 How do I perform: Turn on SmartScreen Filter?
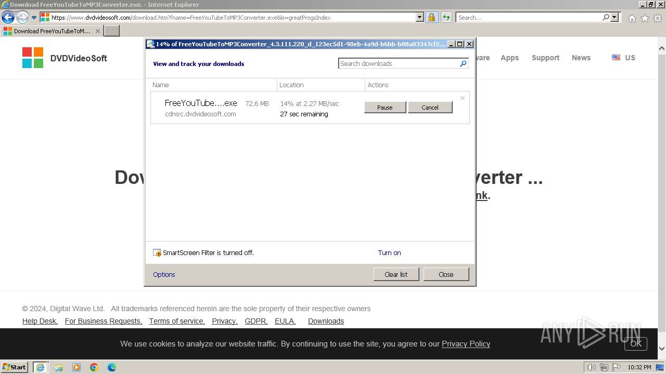click(389, 253)
